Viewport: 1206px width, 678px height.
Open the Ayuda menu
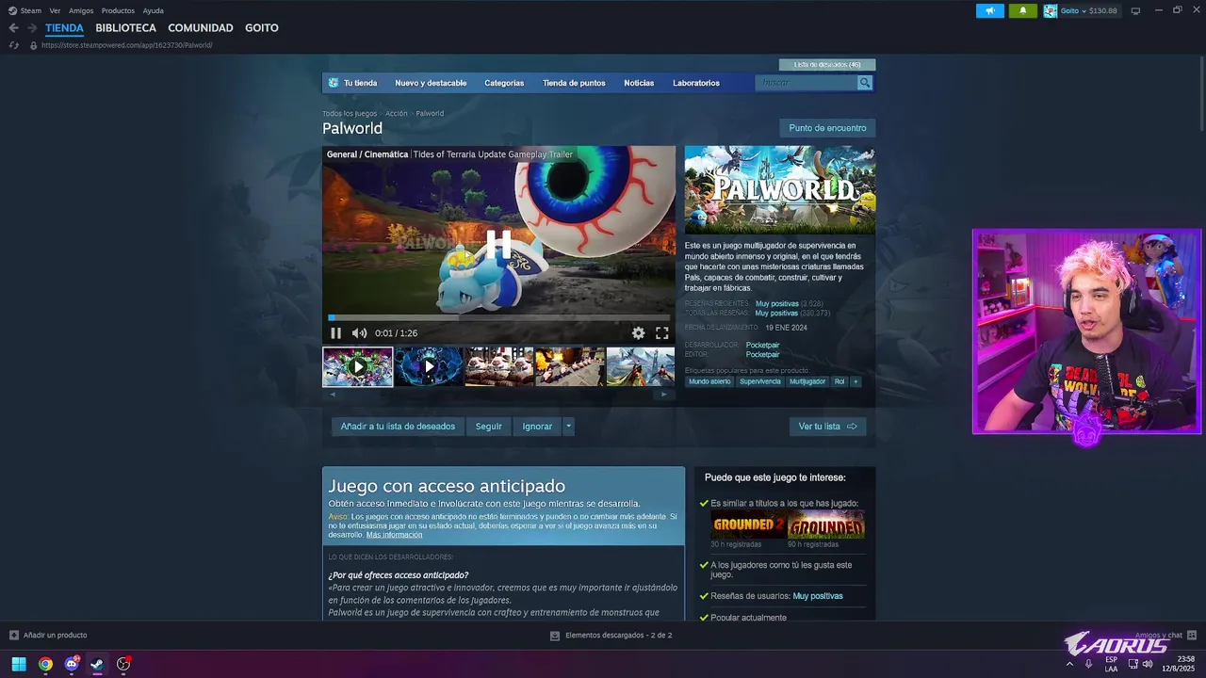click(x=153, y=10)
